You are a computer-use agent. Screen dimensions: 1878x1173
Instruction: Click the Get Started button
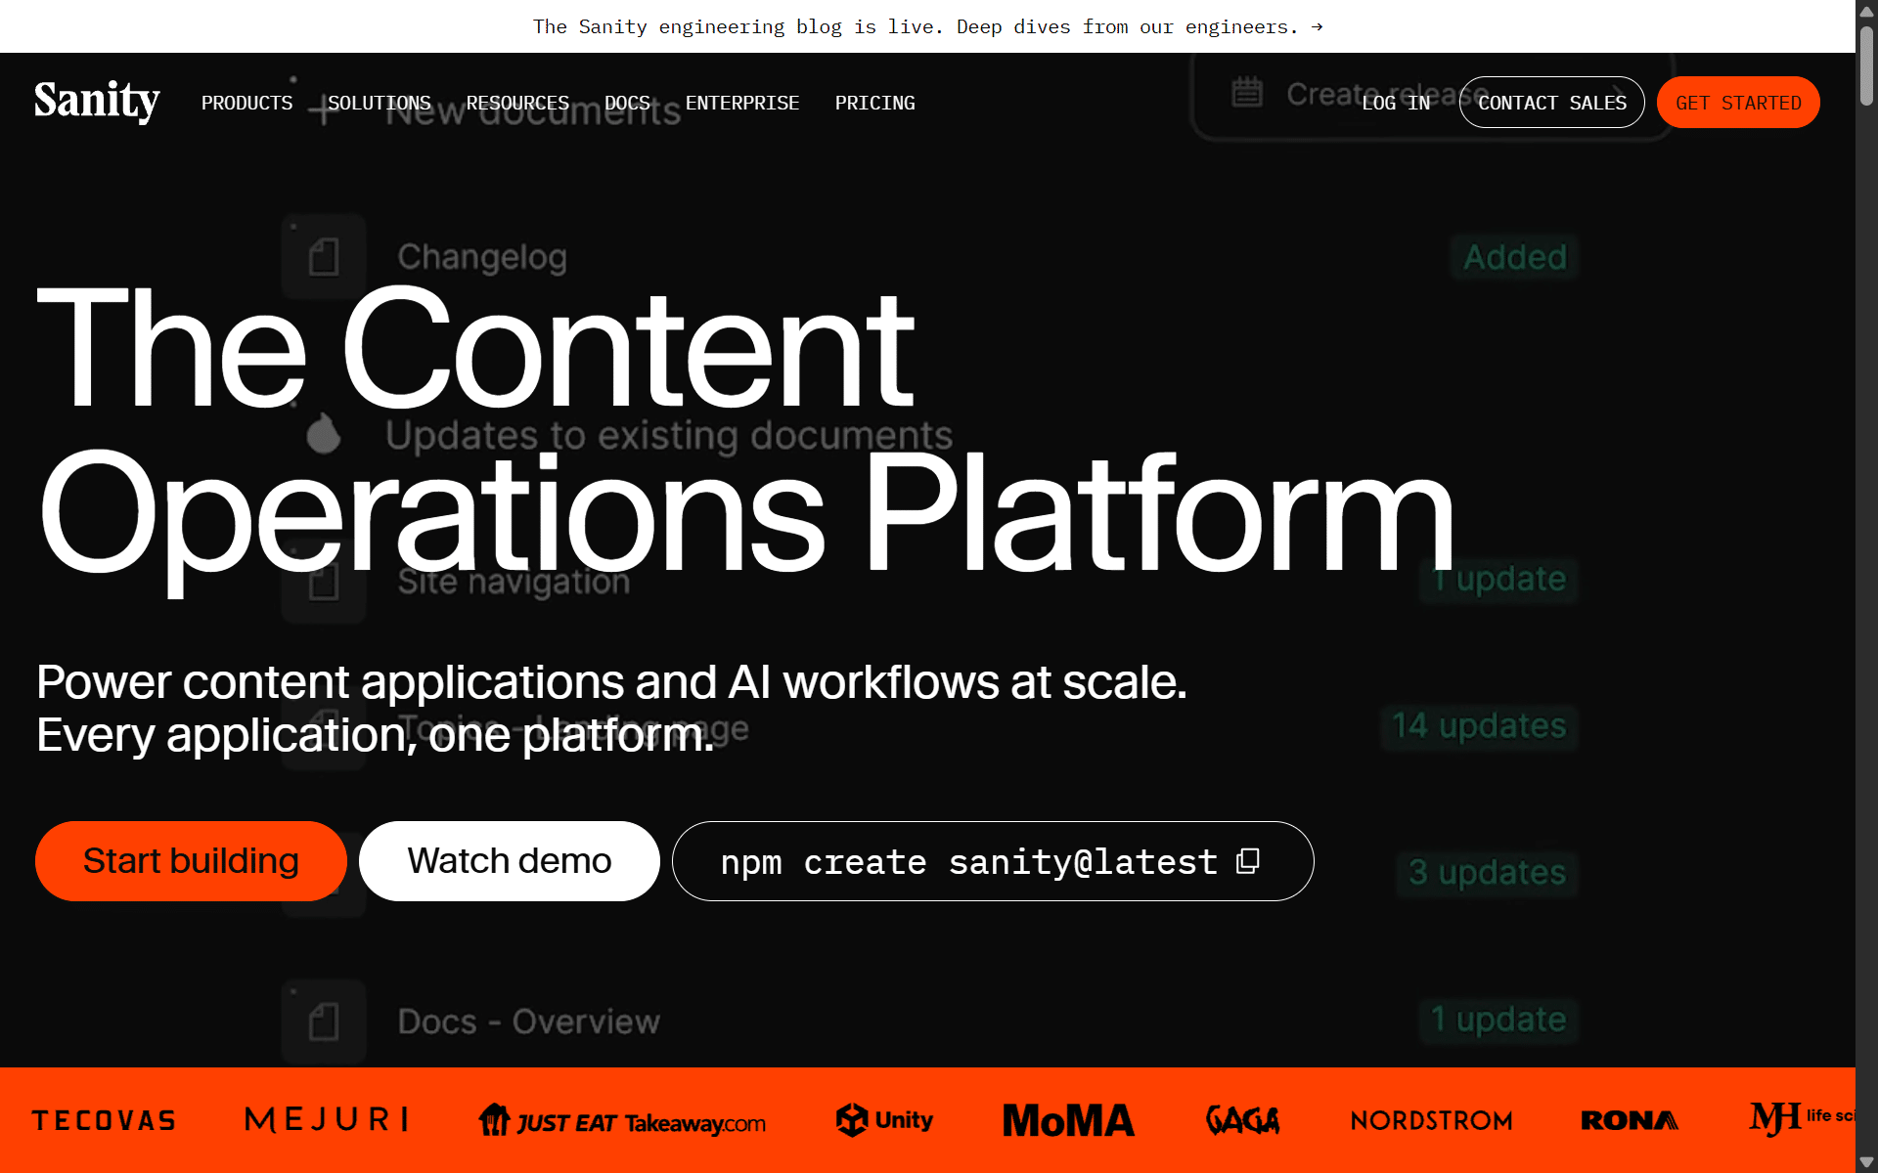click(1738, 103)
